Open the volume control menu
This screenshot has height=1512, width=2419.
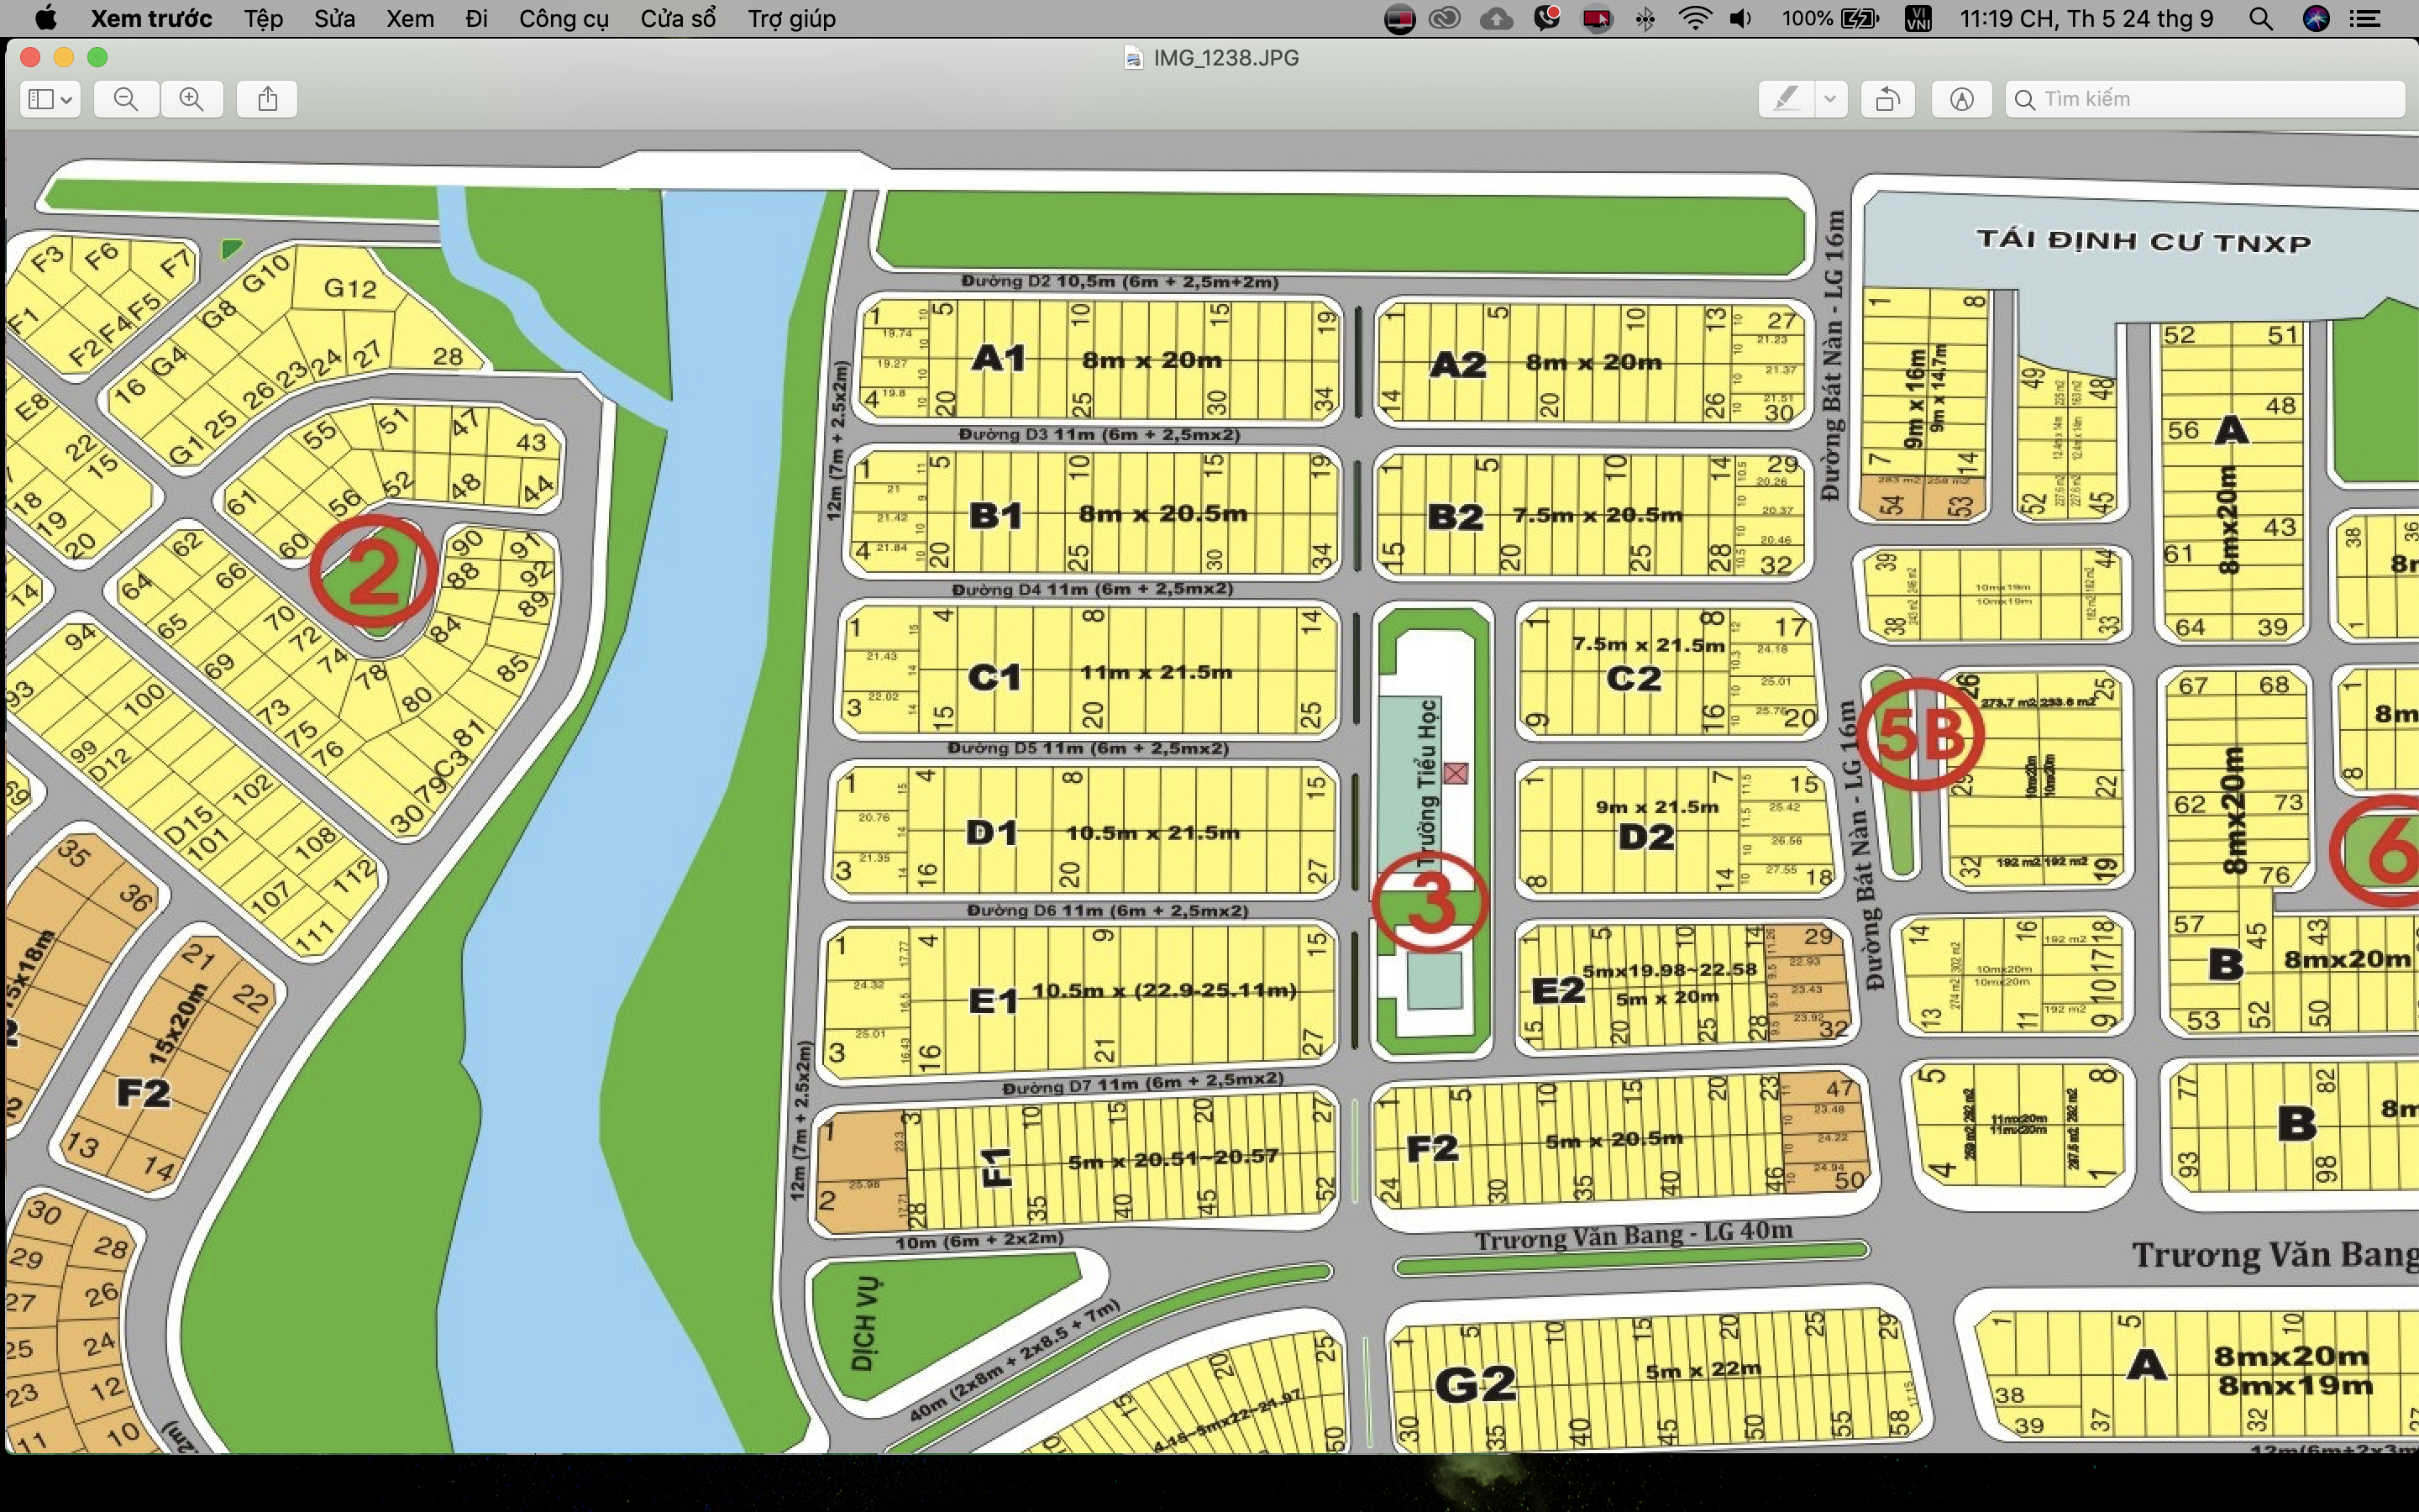(1740, 18)
